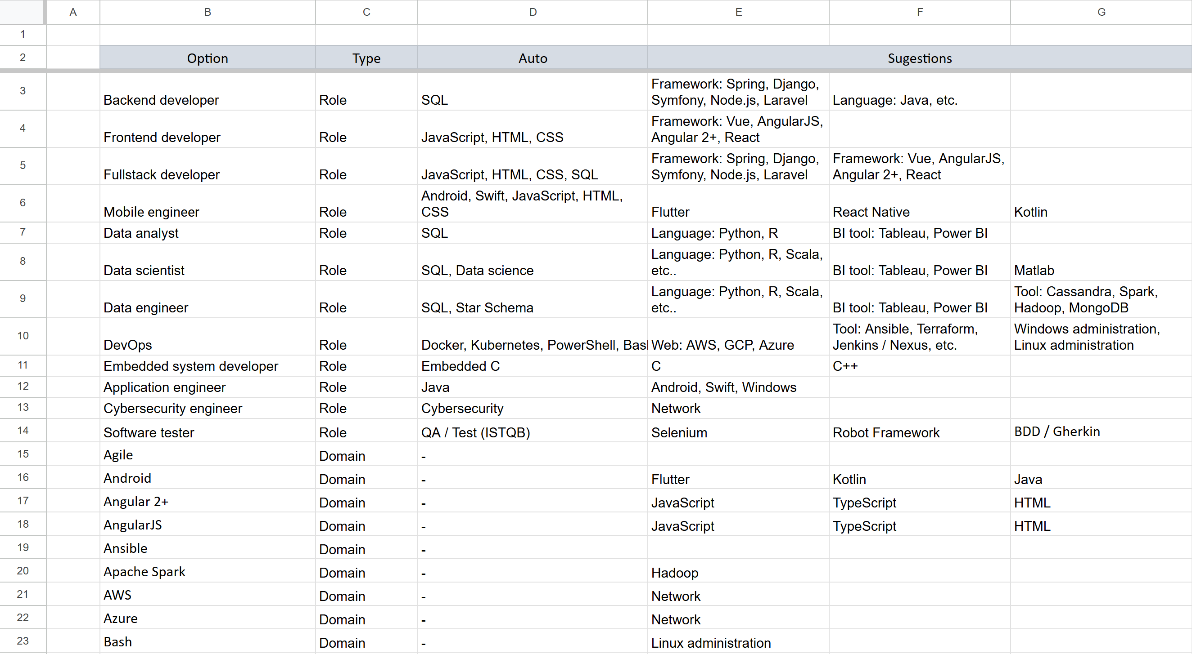This screenshot has height=654, width=1192.
Task: Select row 10 header
Action: [23, 336]
